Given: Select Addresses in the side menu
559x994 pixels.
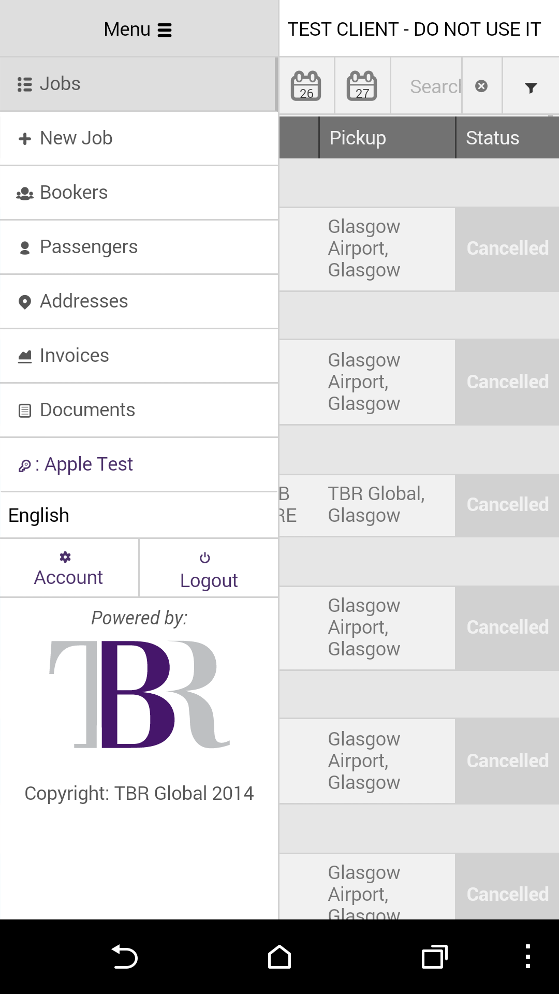Looking at the screenshot, I should click(139, 301).
